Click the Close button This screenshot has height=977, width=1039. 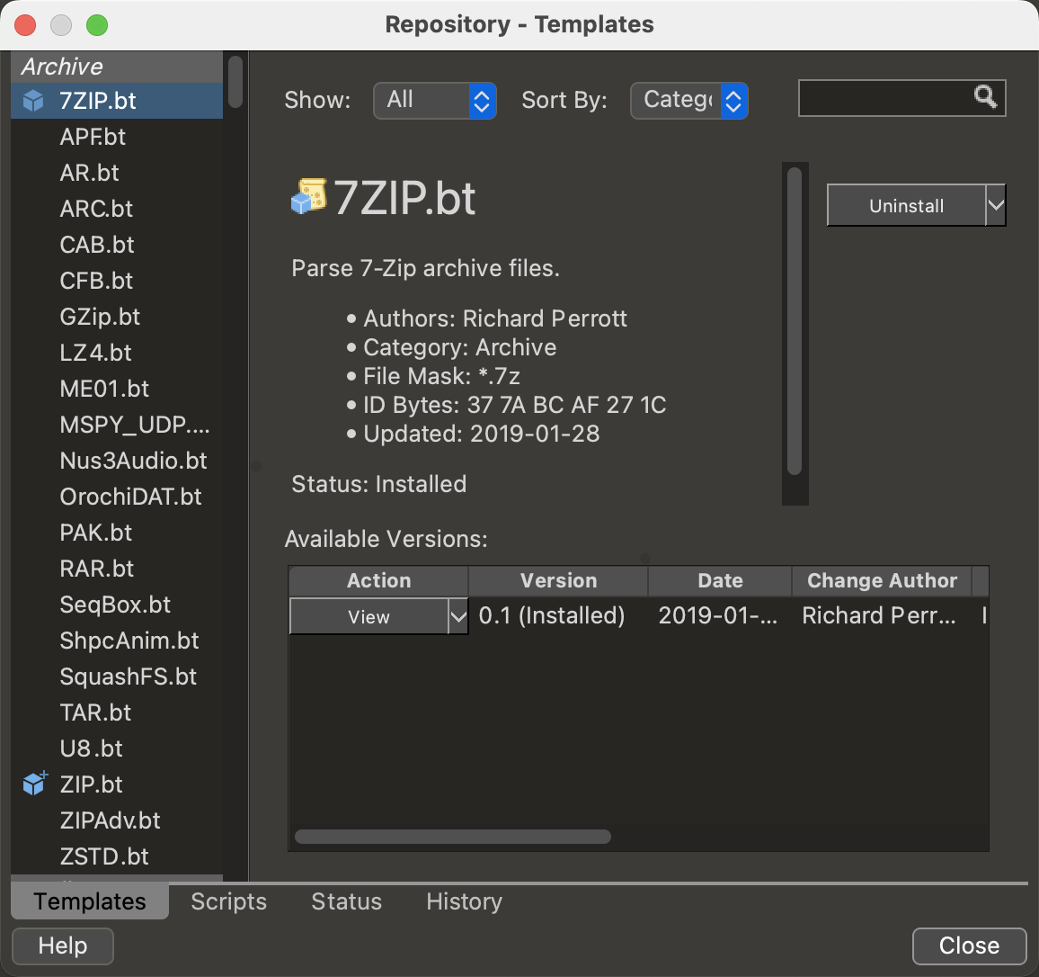pyautogui.click(x=969, y=946)
